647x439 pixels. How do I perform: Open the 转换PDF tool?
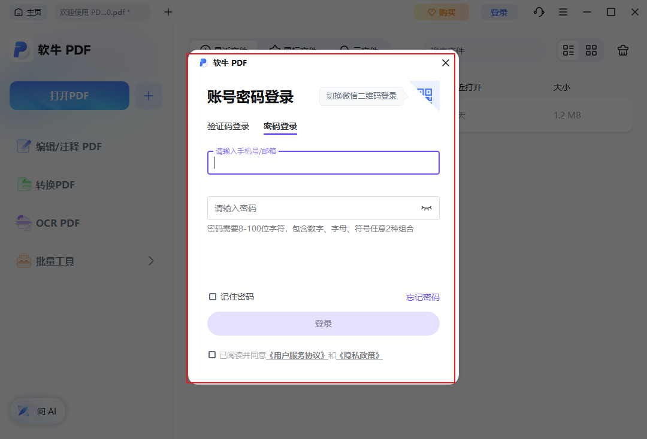[46, 185]
